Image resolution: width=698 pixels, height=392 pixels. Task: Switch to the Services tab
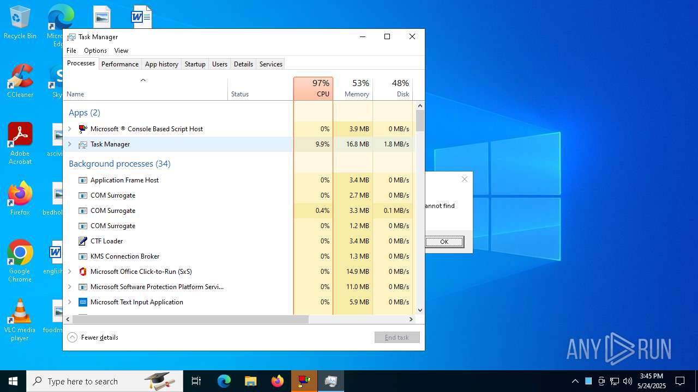click(271, 64)
